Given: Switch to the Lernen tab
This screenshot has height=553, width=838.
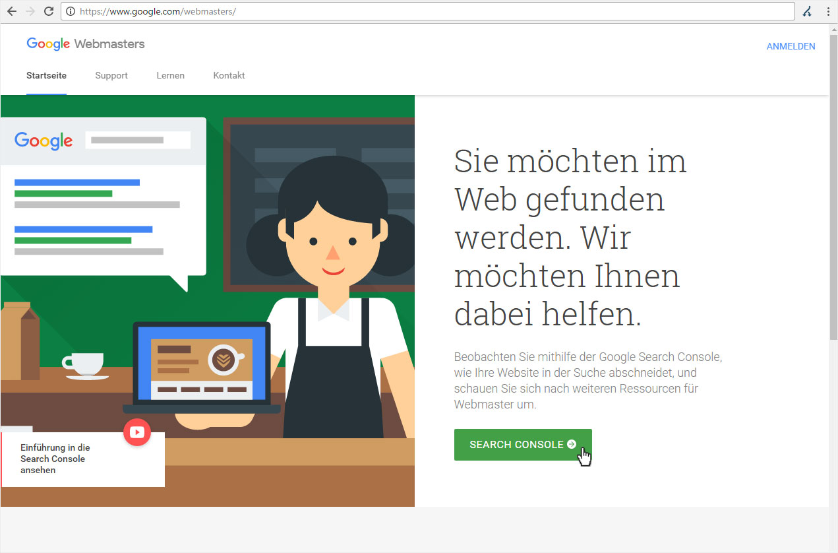Looking at the screenshot, I should point(170,75).
